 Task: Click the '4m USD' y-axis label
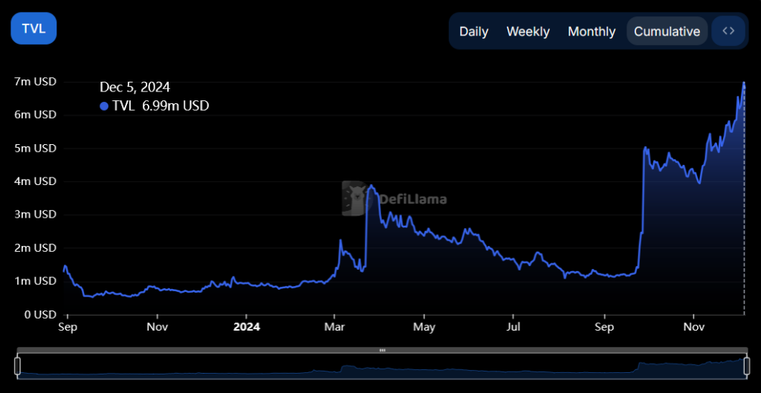click(36, 181)
